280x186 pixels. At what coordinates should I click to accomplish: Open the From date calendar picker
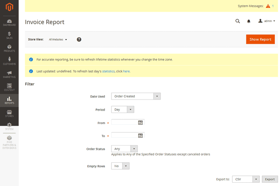click(x=140, y=122)
